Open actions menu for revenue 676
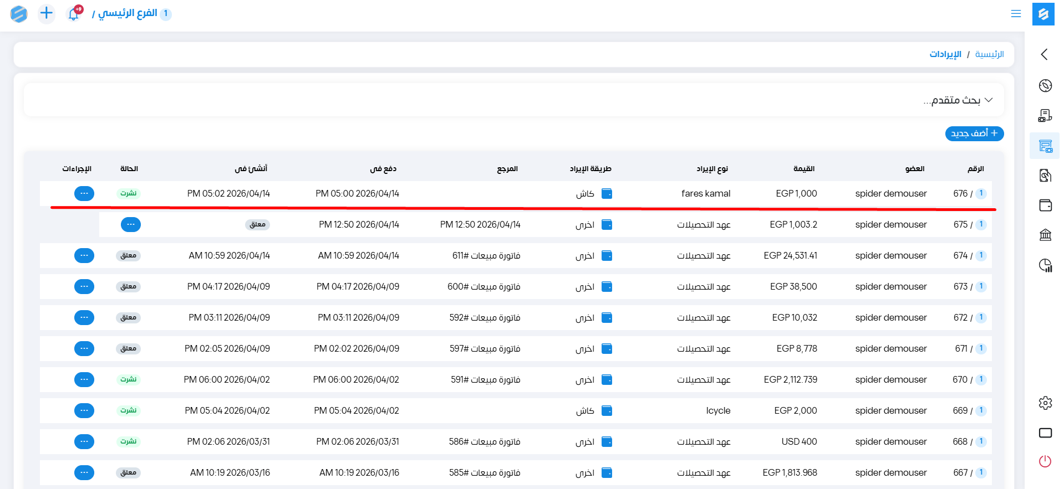 [84, 193]
